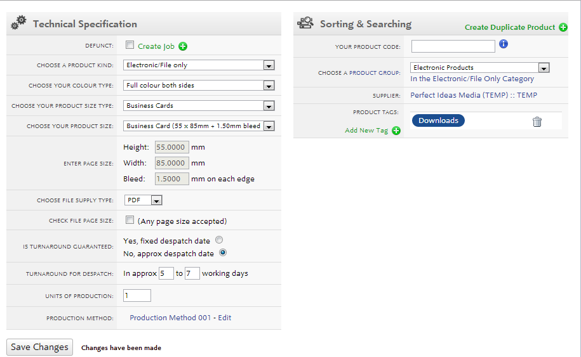Tick the Defunct checkbox
Viewport: 581px width, 357px height.
click(130, 45)
